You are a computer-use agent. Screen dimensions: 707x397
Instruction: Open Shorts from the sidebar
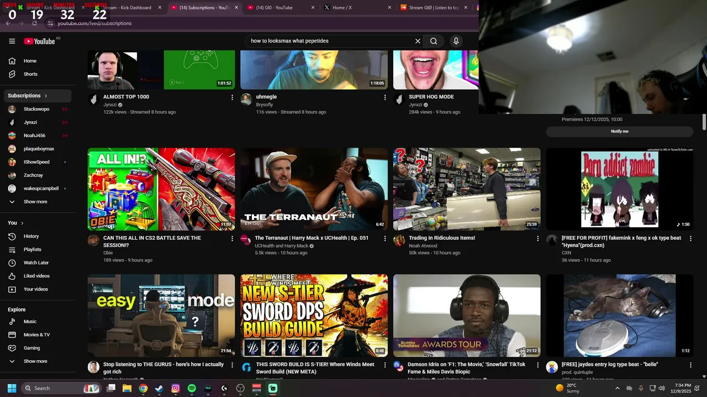click(36, 74)
